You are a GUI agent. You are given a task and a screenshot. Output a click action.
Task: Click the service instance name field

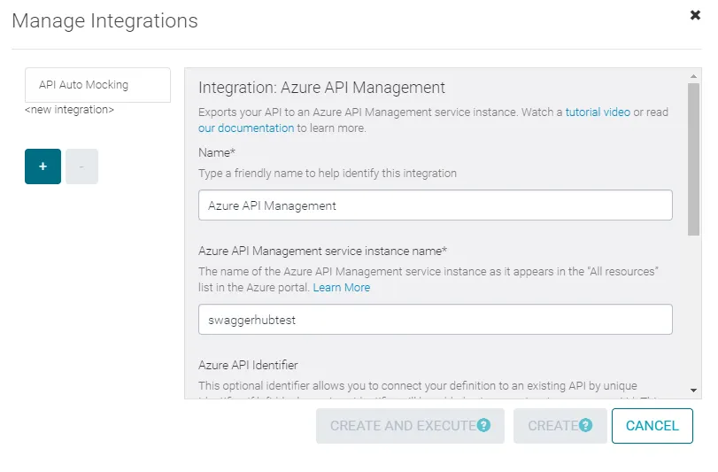pos(435,319)
